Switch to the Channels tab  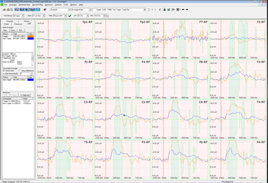pos(10,21)
